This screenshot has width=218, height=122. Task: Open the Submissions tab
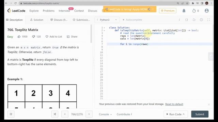pos(81,20)
